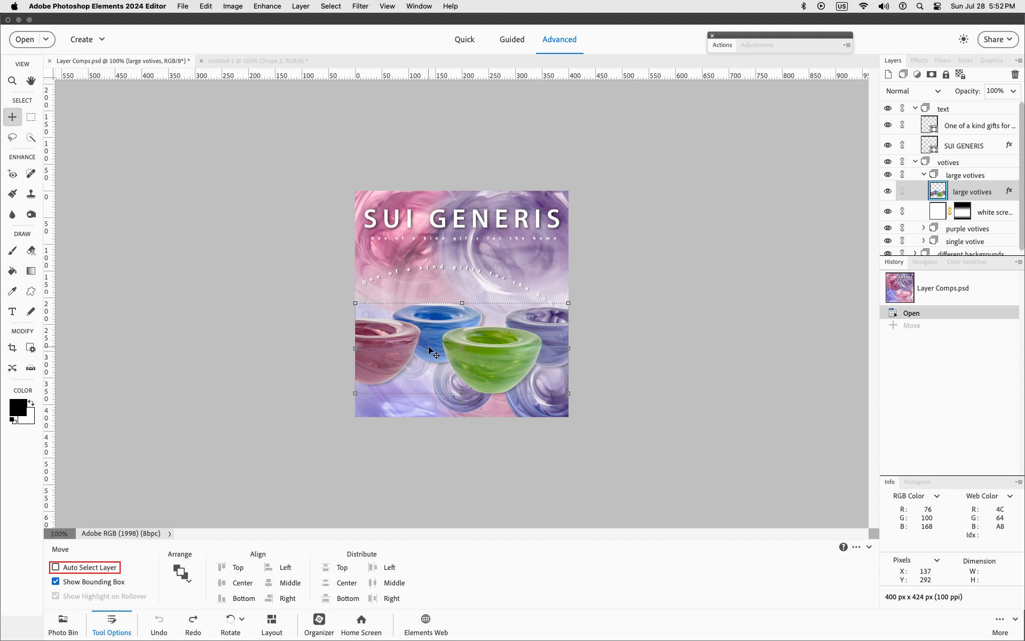Viewport: 1025px width, 641px height.
Task: Select the Paint Bucket tool
Action: [12, 271]
